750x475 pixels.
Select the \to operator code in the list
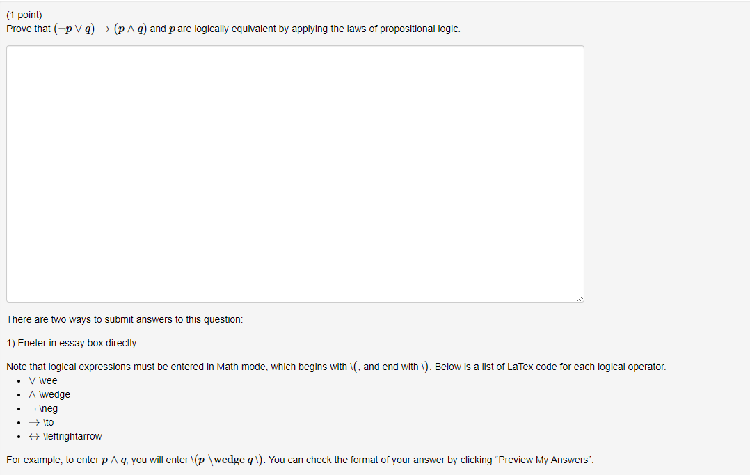point(42,422)
